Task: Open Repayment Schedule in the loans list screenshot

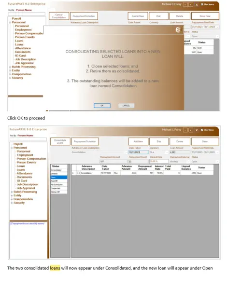Action: pyautogui.click(x=85, y=141)
